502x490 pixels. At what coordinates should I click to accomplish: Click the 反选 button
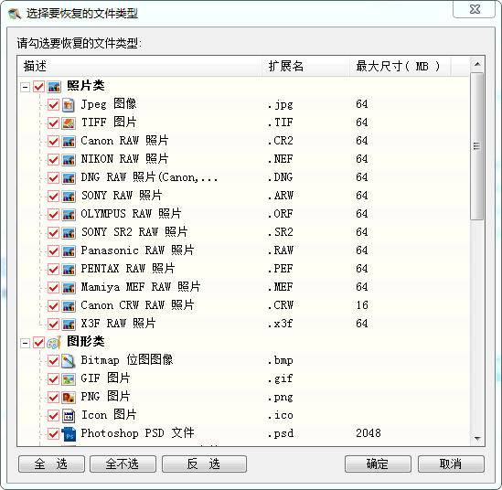pyautogui.click(x=204, y=463)
